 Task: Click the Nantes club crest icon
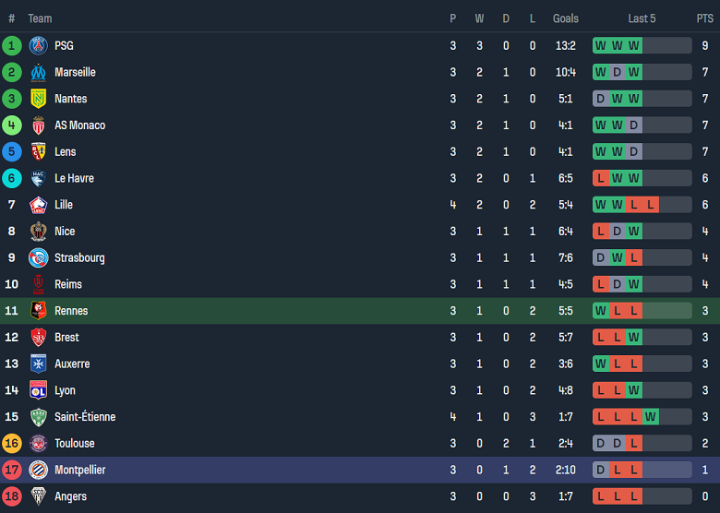point(38,99)
